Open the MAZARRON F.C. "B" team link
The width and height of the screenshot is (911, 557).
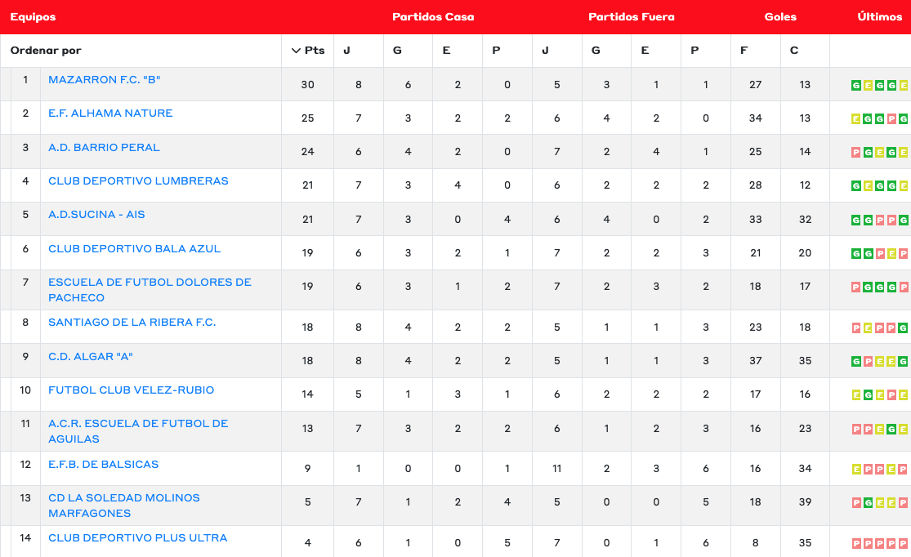point(105,80)
